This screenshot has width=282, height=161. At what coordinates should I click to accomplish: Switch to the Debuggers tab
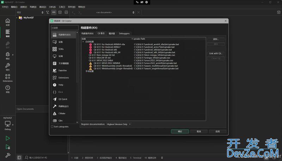[124, 33]
